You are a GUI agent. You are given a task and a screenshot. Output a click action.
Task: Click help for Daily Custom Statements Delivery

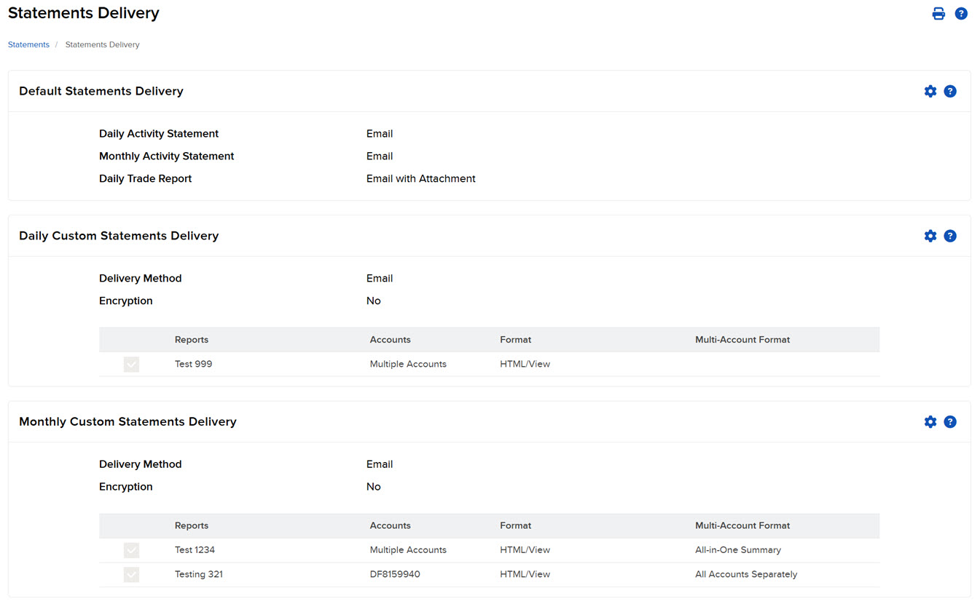pos(950,236)
